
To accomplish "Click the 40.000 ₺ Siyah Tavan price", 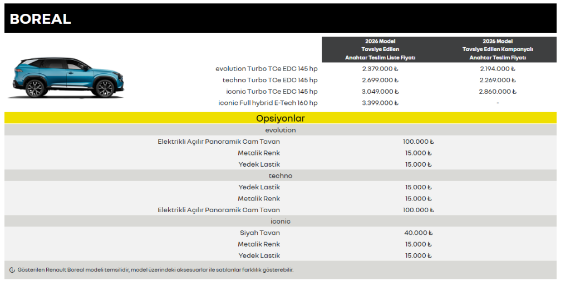I will [x=419, y=233].
